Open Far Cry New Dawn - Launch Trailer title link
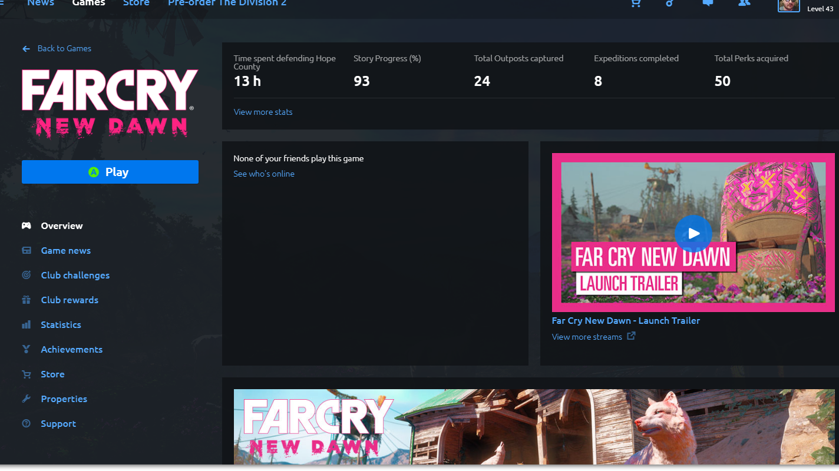This screenshot has height=471, width=839. pos(626,321)
